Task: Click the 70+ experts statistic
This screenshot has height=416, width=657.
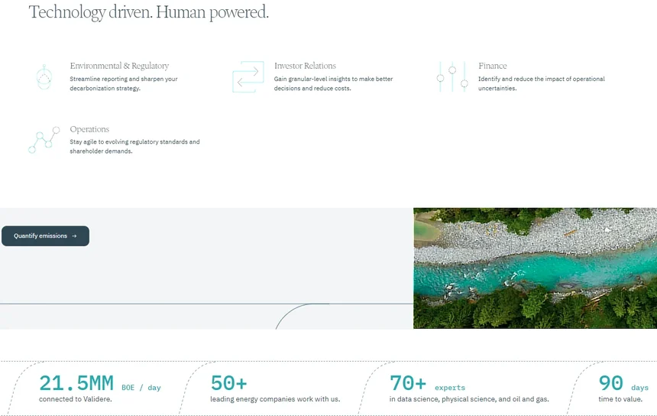Action: pos(469,388)
